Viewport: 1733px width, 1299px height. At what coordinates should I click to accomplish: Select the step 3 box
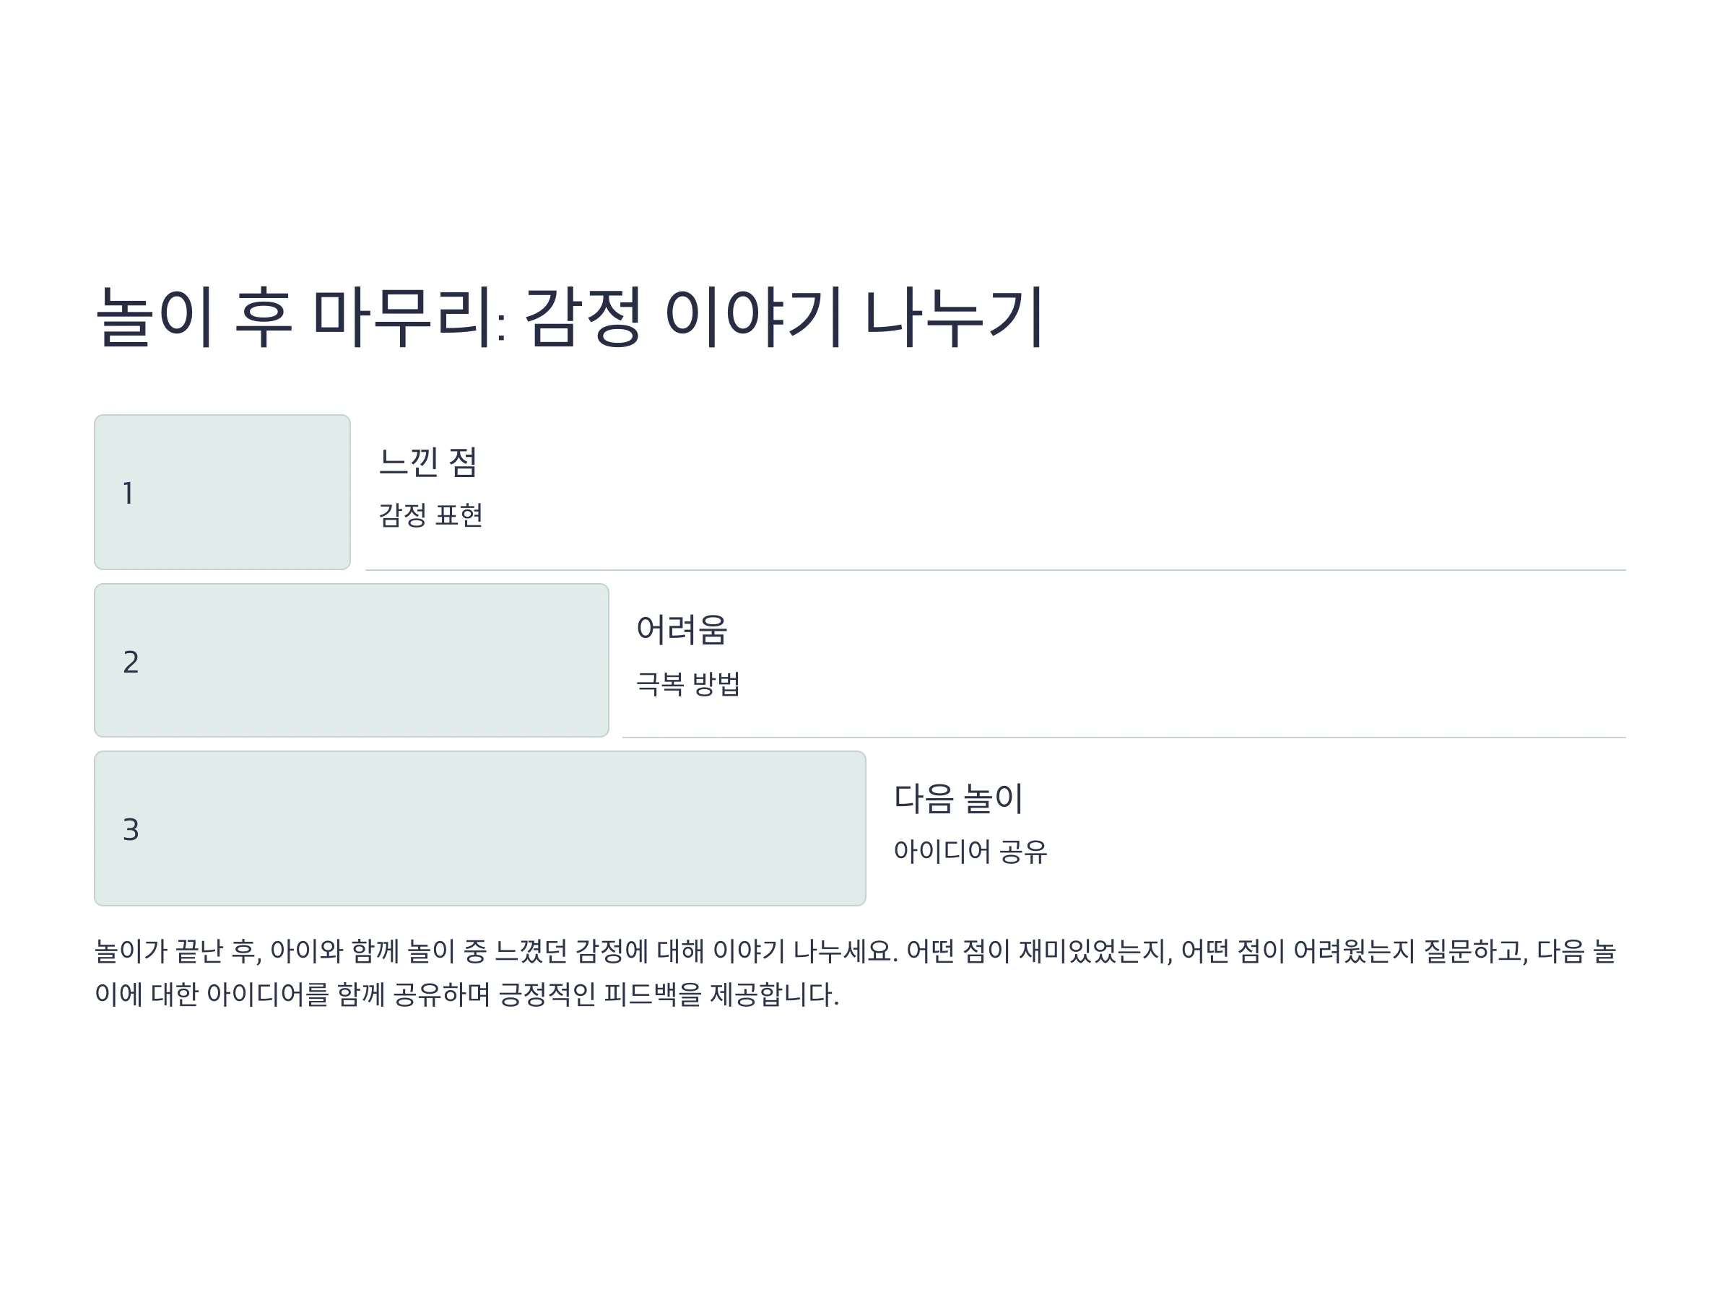(x=480, y=828)
